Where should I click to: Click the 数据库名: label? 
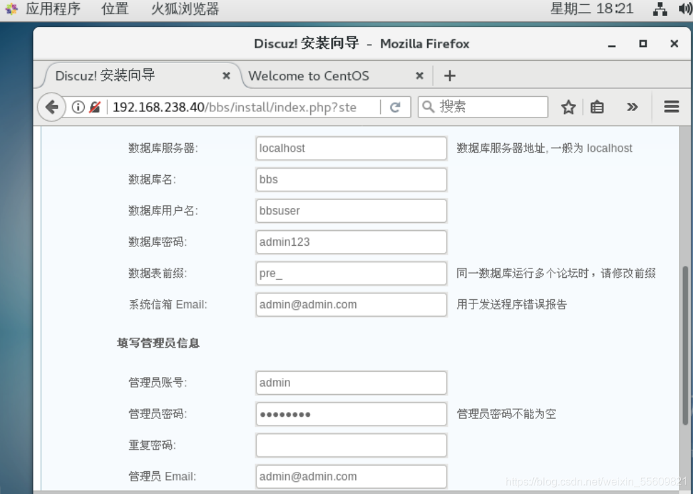click(152, 179)
